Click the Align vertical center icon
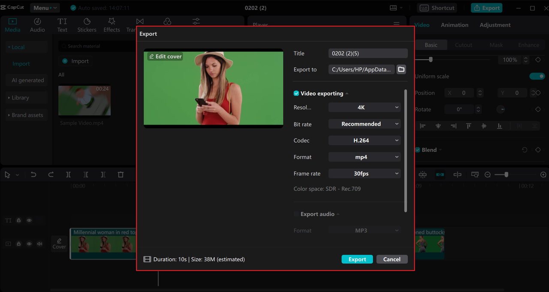The image size is (549, 292). point(484,126)
